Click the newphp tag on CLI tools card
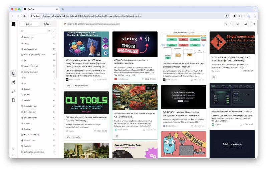The width and height of the screenshot is (267, 170). pyautogui.click(x=77, y=137)
